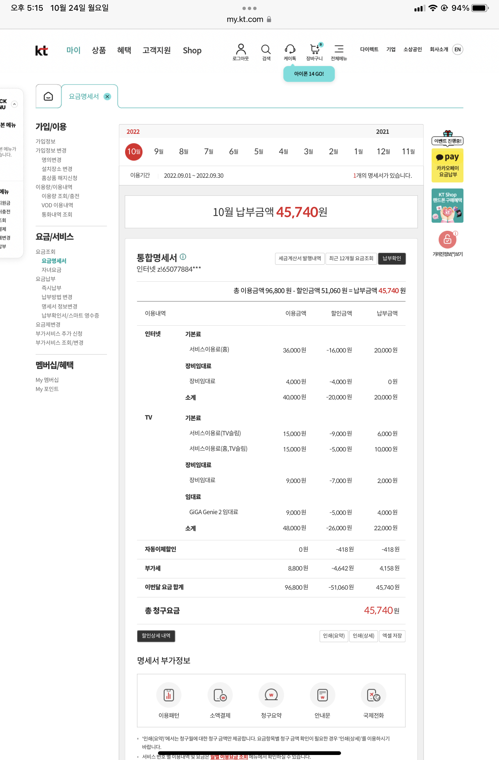Viewport: 499px width, 760px height.
Task: Open the 월별 이용요금 조회 link
Action: (229, 757)
